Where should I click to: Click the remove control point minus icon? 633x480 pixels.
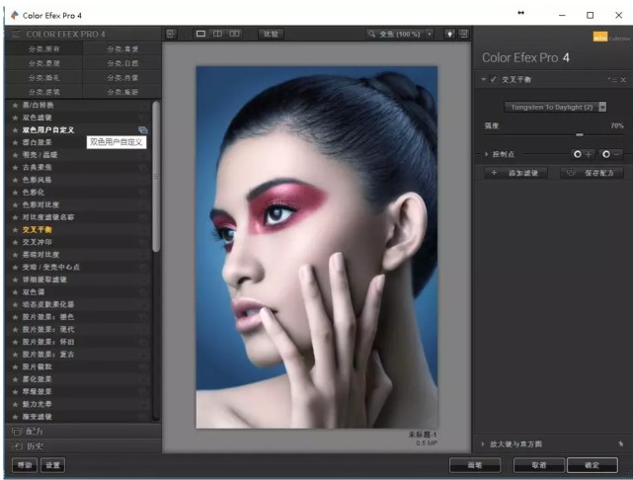[610, 154]
